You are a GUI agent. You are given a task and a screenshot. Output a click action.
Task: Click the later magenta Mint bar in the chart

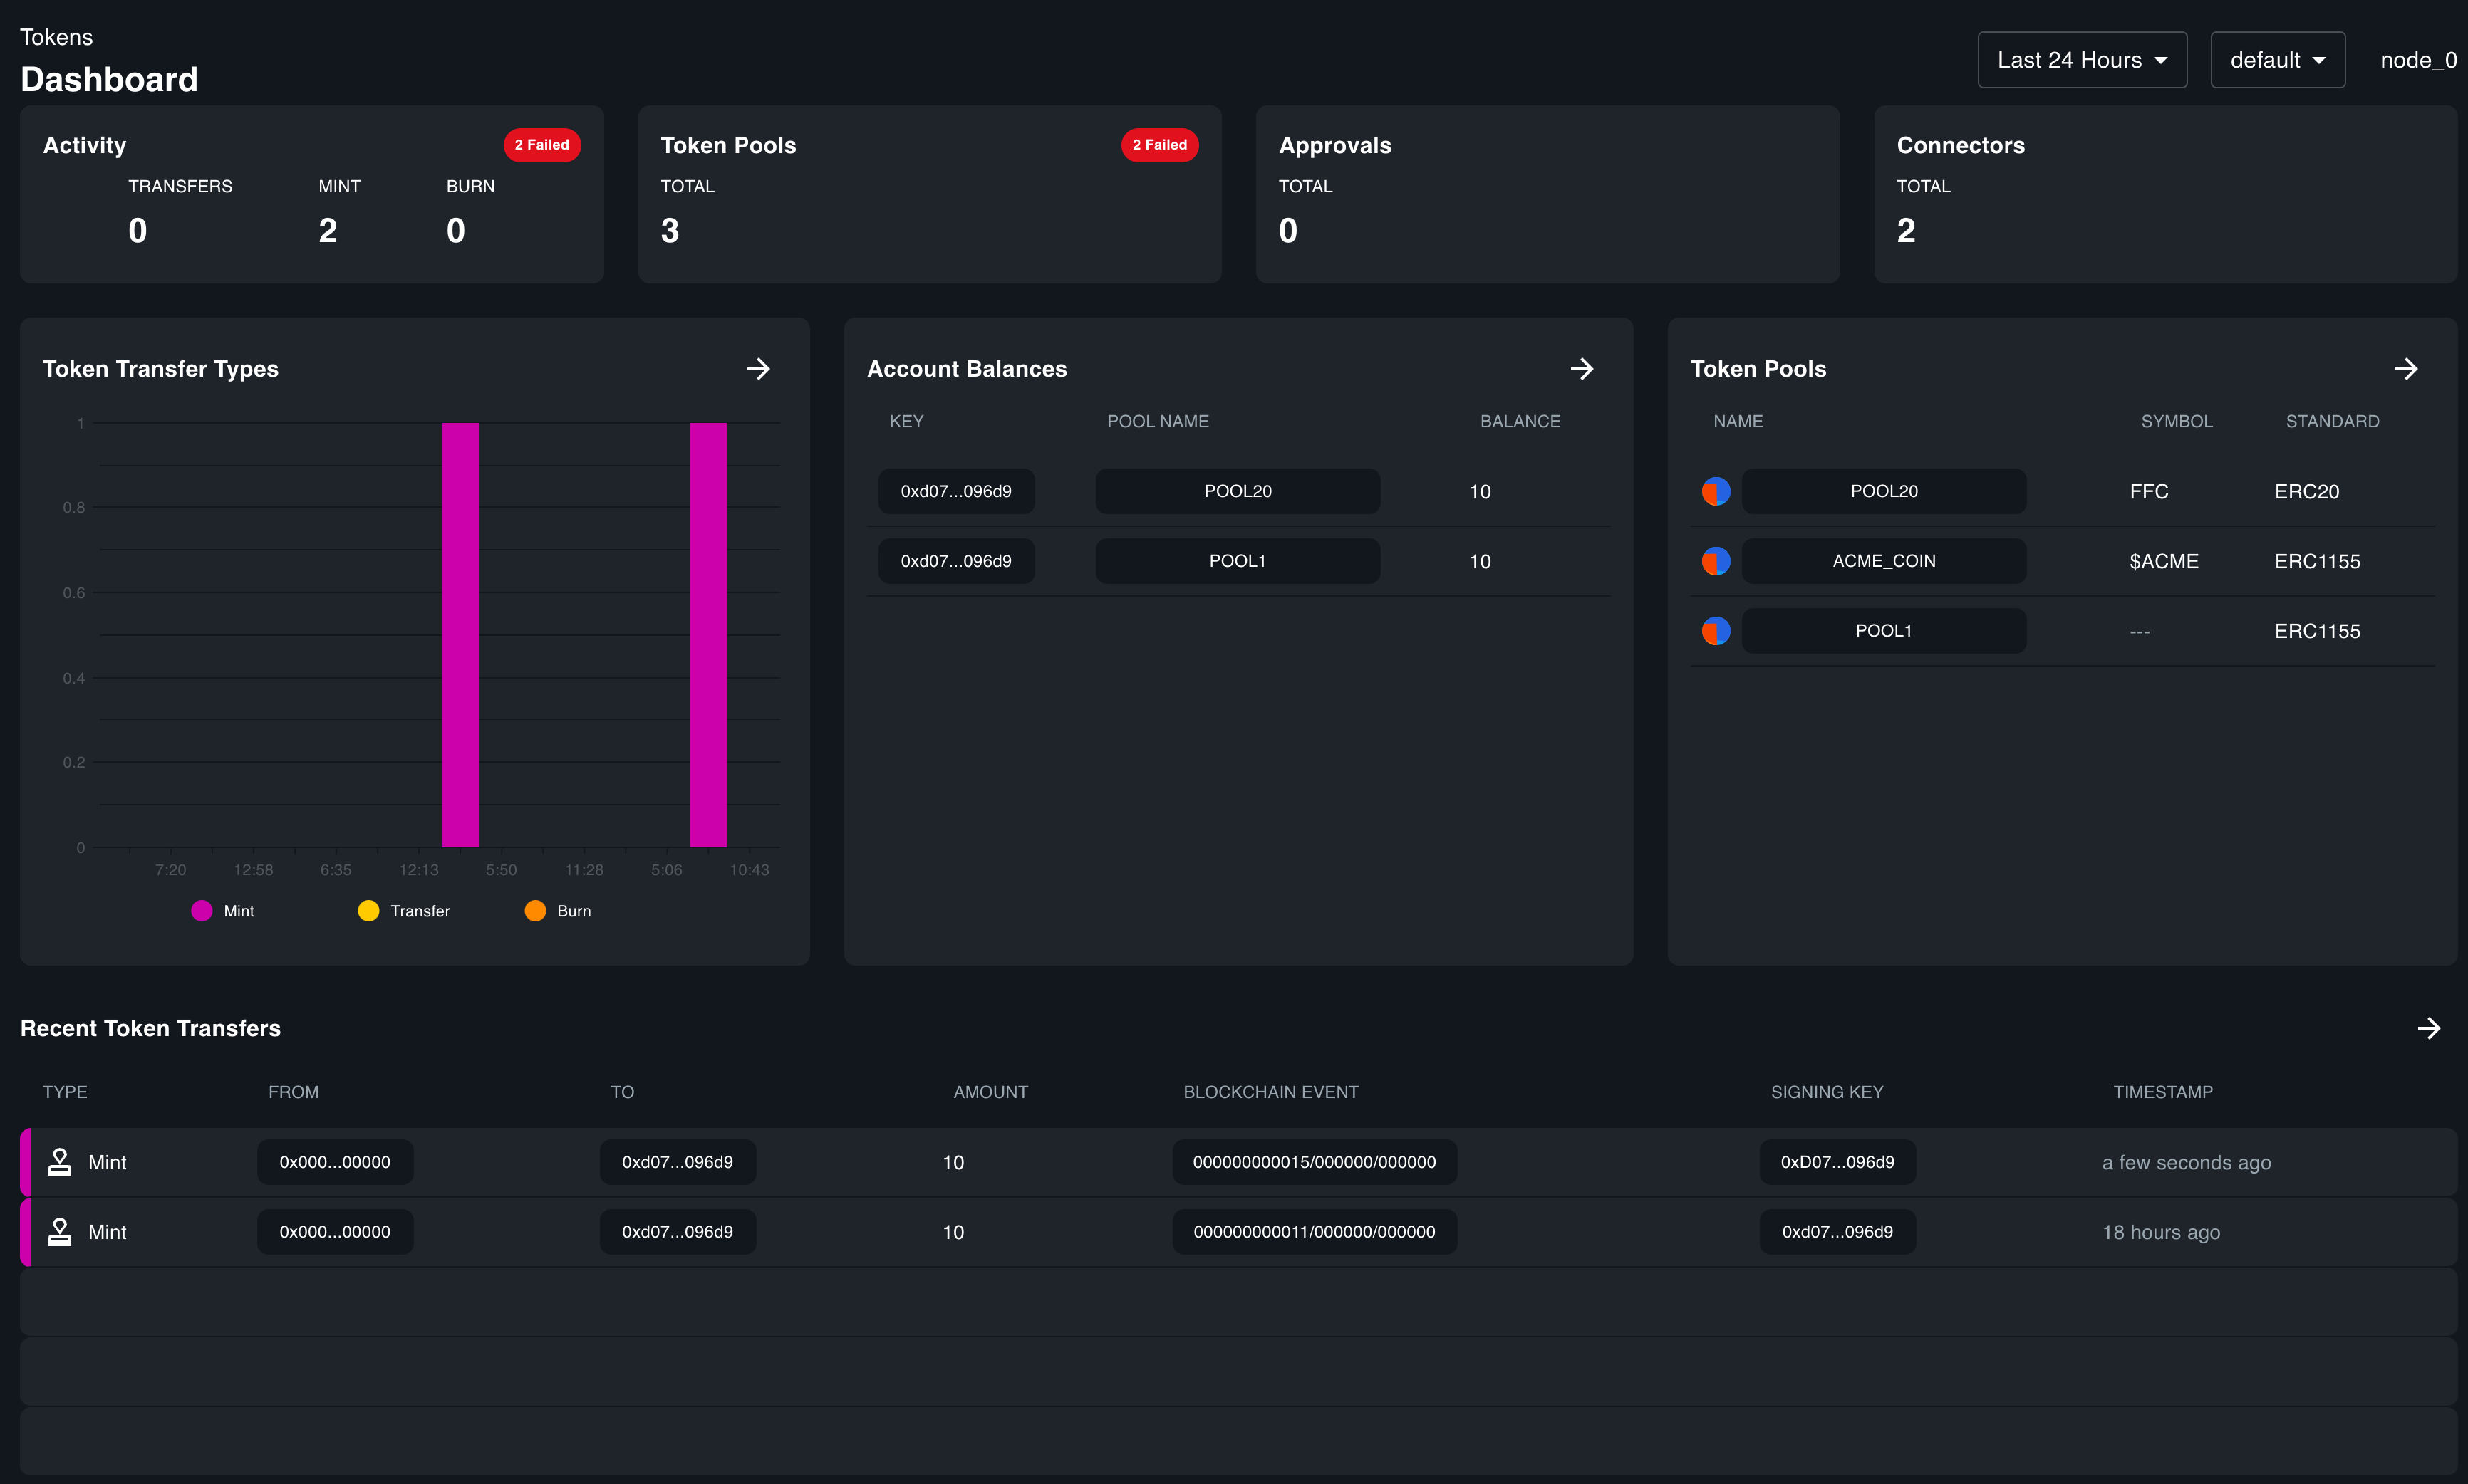coord(708,635)
